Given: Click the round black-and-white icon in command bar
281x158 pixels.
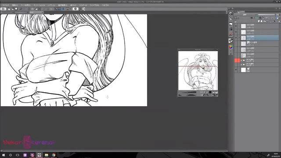Looking at the screenshot, I should pyautogui.click(x=75, y=9).
